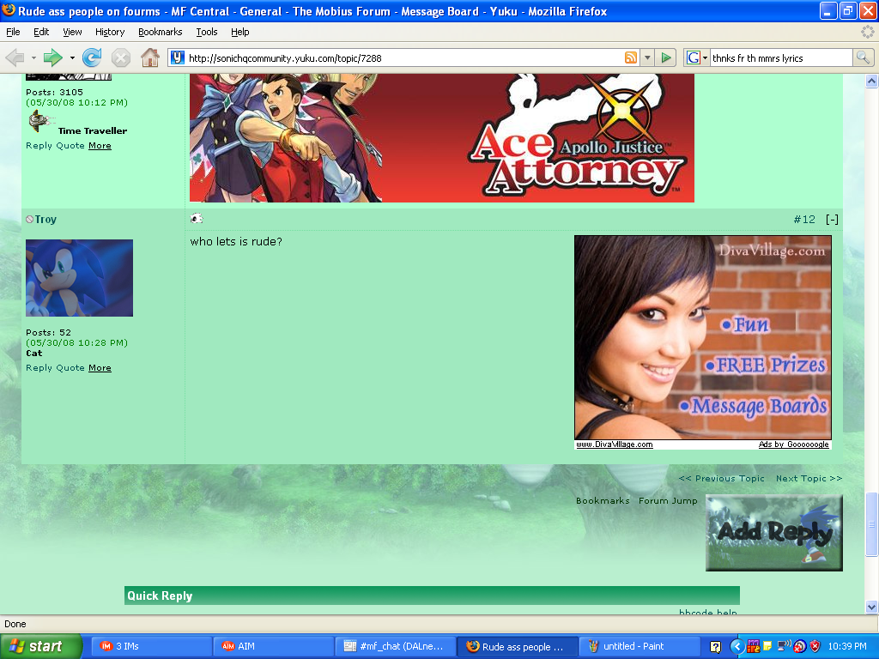
Task: Open the Tools menu
Action: pyautogui.click(x=207, y=32)
